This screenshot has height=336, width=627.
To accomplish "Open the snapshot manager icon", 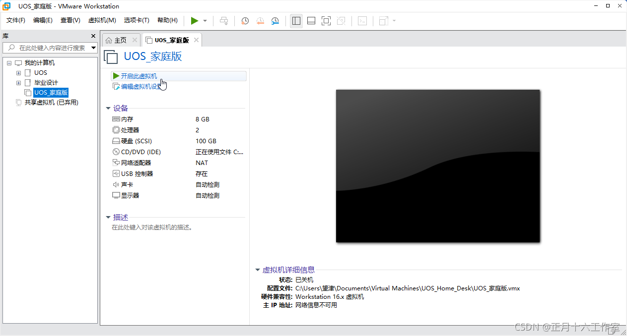I will 275,21.
